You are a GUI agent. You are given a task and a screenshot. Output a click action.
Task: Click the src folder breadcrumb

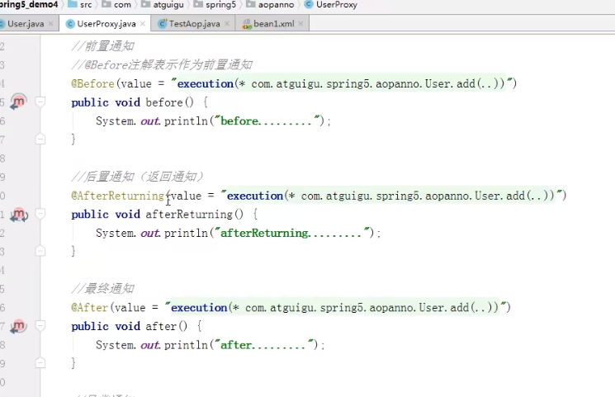[x=80, y=5]
